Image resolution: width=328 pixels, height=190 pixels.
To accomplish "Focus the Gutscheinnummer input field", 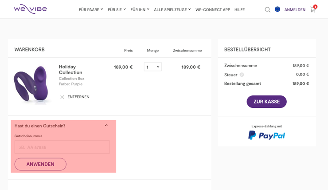I will coord(62,147).
